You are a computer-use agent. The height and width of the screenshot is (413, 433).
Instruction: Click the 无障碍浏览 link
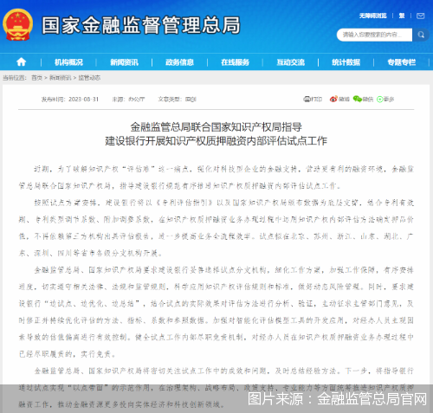(372, 16)
